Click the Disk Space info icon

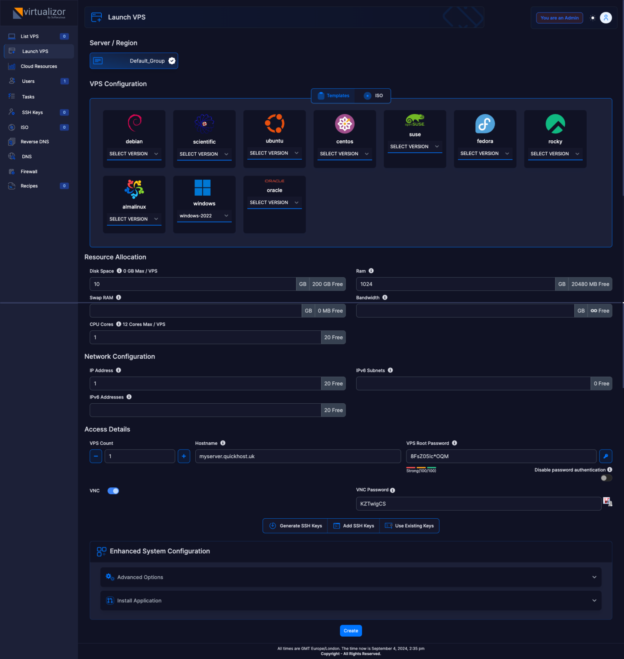(119, 271)
